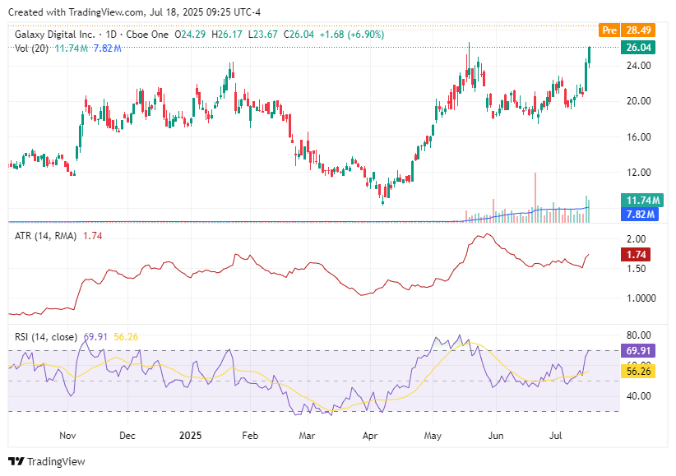This screenshot has width=676, height=476.
Task: Click the 80.00 RSI axis label
Action: [638, 335]
